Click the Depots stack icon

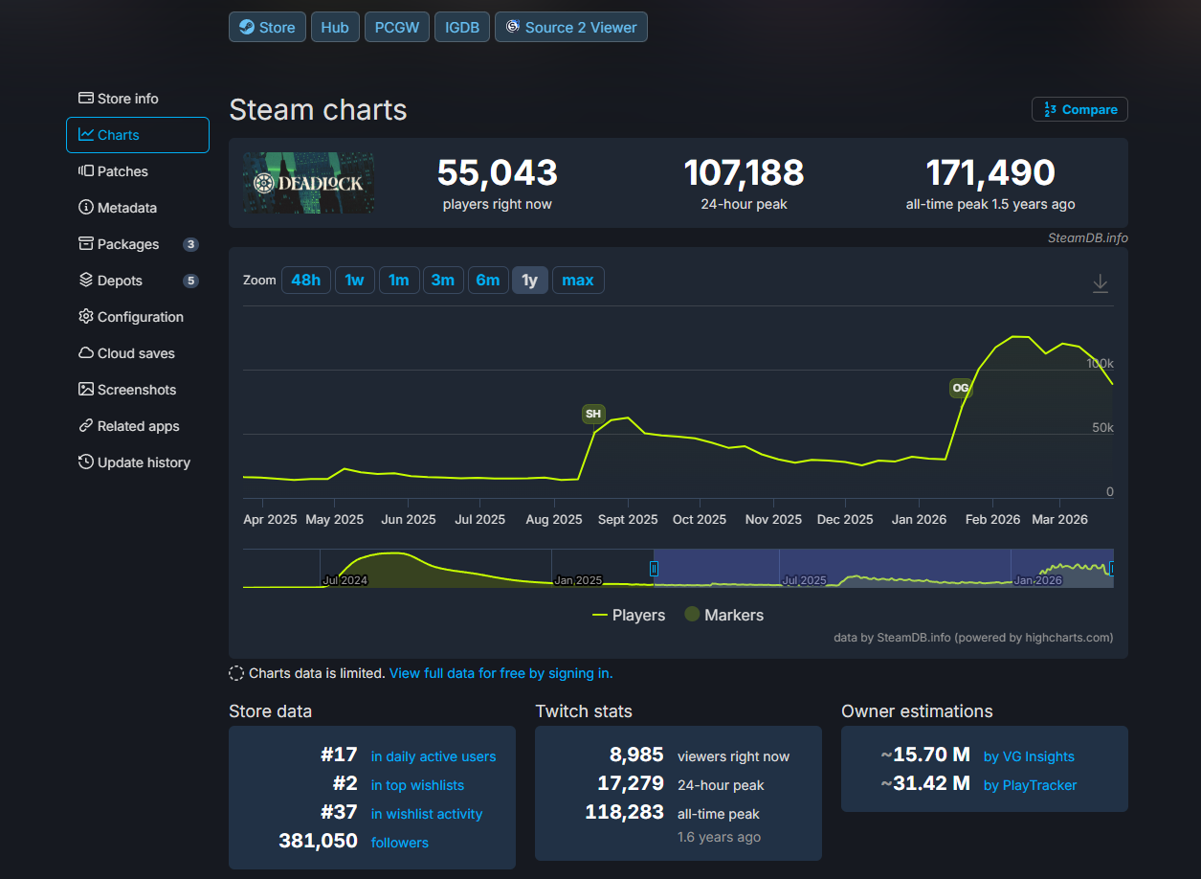86,281
